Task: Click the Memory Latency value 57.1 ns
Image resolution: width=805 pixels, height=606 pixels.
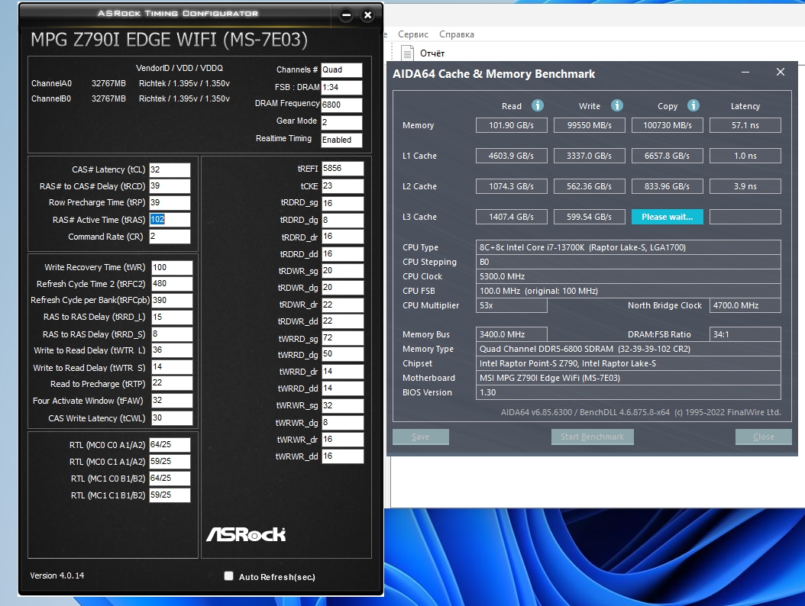Action: tap(745, 125)
